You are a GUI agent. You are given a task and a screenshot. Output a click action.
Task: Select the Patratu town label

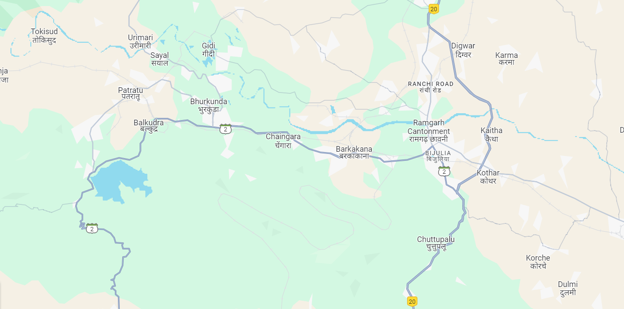[131, 93]
